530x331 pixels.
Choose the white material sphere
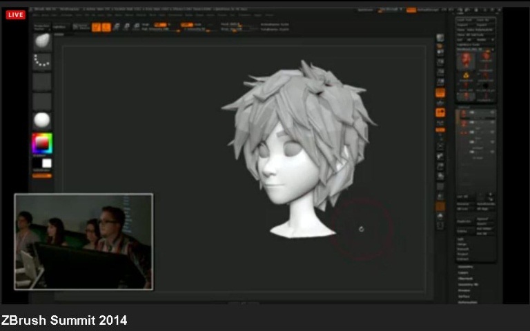tap(42, 121)
